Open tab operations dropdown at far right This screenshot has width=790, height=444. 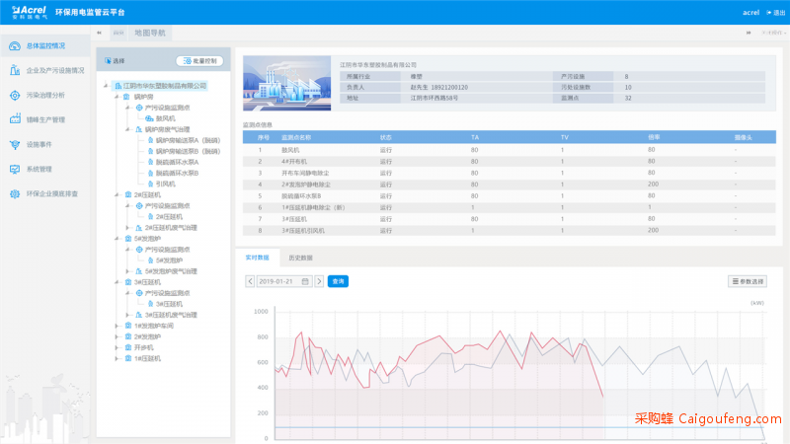pos(773,33)
